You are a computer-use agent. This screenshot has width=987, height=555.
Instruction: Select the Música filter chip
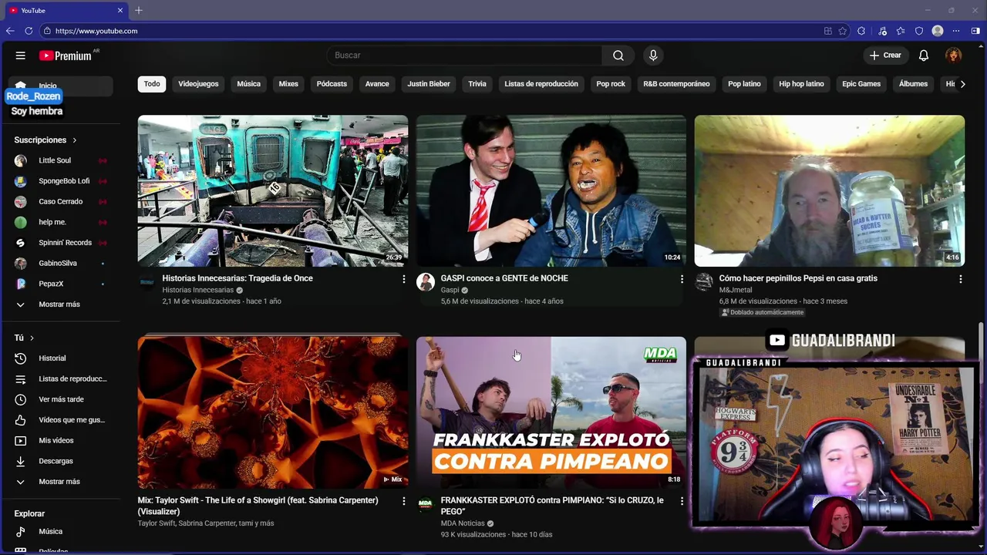(x=248, y=84)
